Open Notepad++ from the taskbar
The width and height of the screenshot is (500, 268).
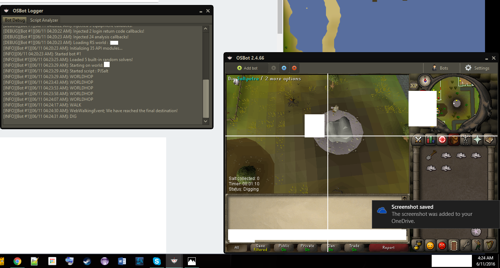pos(35,261)
